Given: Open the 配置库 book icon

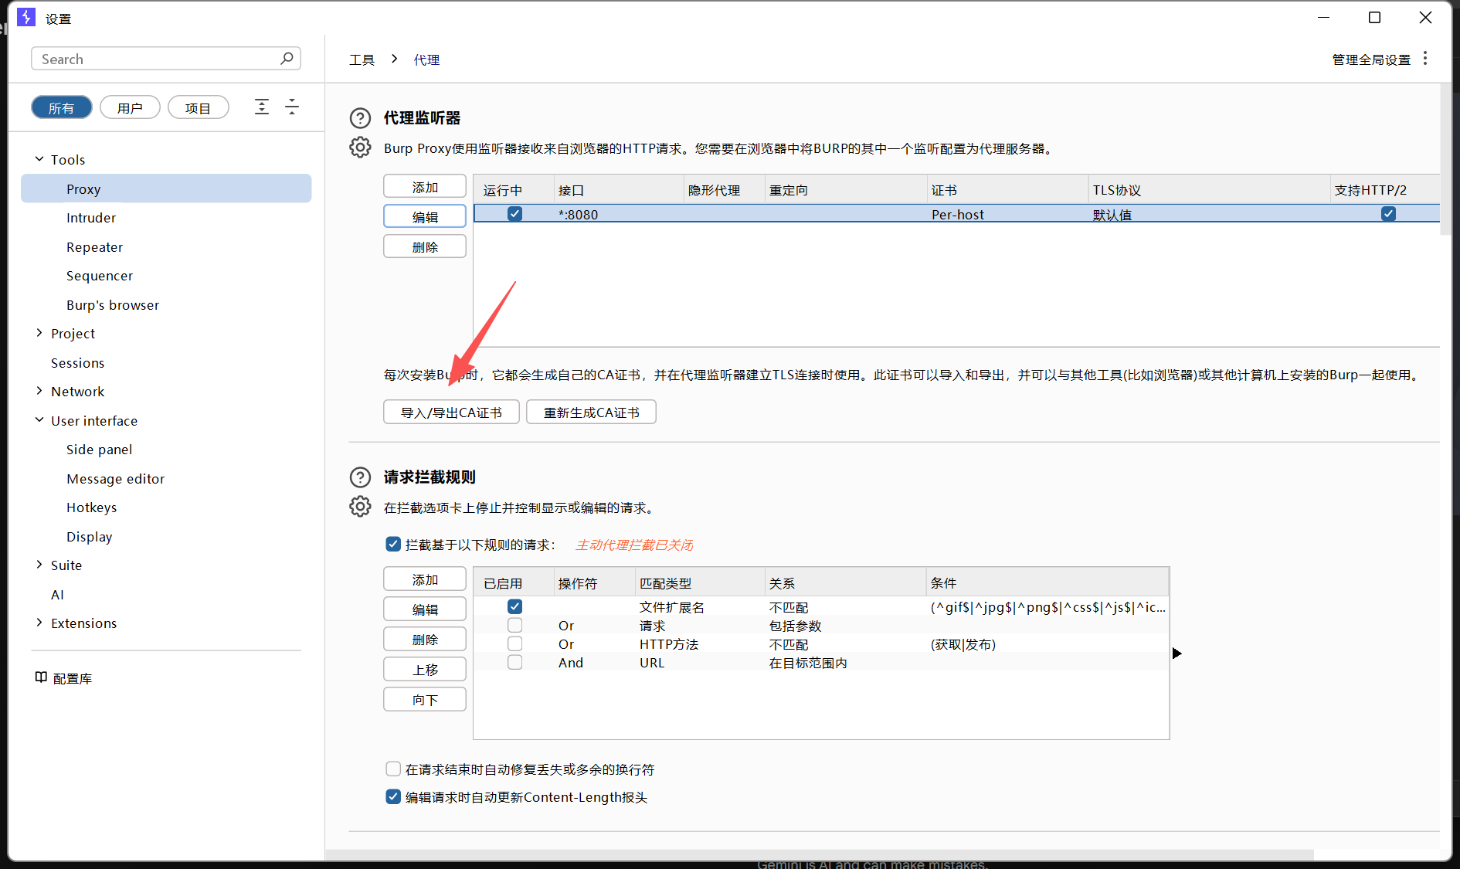Looking at the screenshot, I should (41, 677).
